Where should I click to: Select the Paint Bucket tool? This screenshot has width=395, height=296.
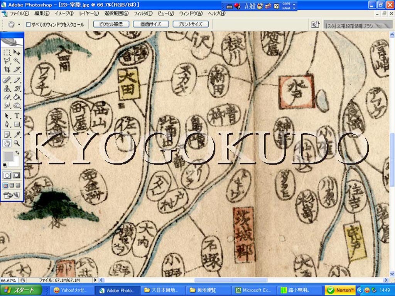[x=17, y=97]
